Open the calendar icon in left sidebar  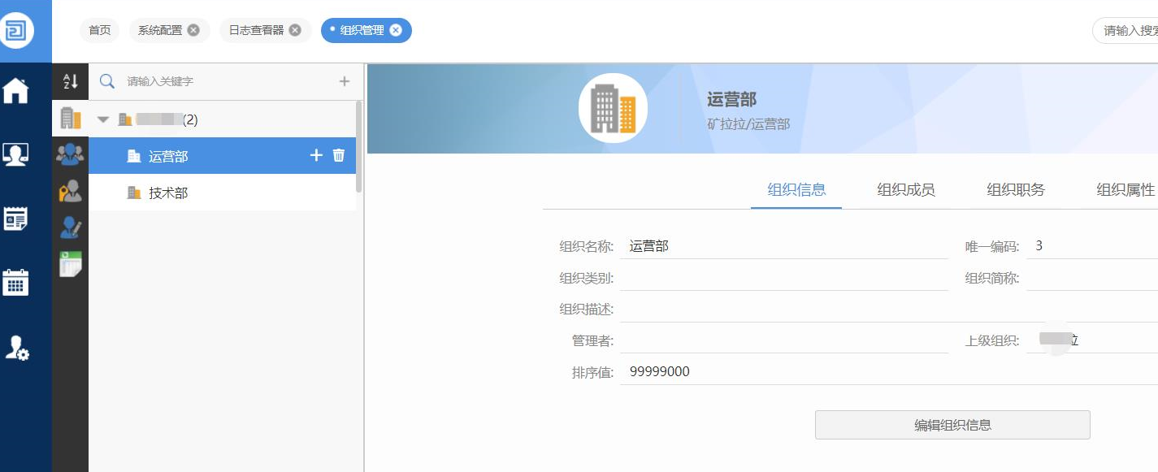[x=16, y=282]
